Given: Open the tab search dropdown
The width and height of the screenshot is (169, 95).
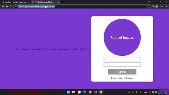Looking at the screenshot, I should pyautogui.click(x=149, y=2).
